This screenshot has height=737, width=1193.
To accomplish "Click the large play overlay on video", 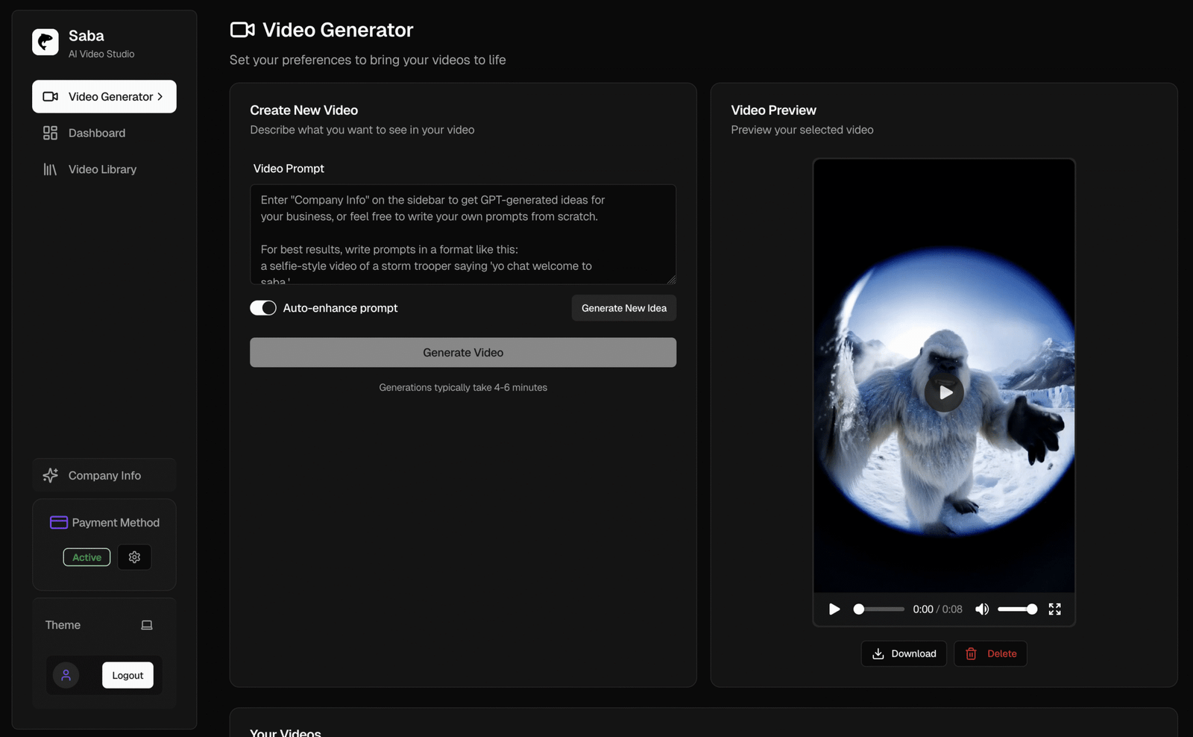I will pyautogui.click(x=944, y=392).
